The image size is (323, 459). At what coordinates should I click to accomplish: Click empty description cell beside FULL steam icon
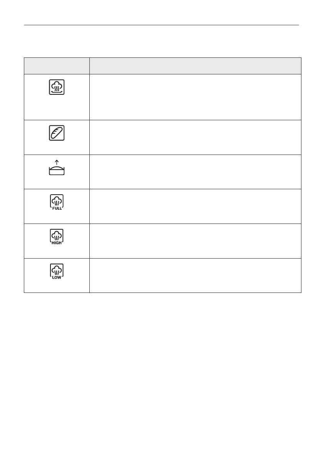click(x=195, y=206)
